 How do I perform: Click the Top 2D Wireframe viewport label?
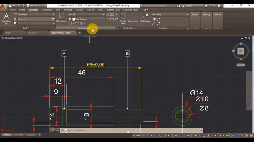tap(12, 38)
